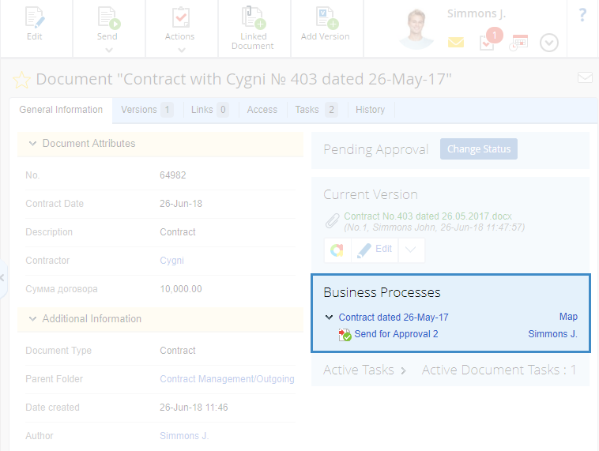Open the Send for Approval 2 link
599x451 pixels.
[x=396, y=334]
